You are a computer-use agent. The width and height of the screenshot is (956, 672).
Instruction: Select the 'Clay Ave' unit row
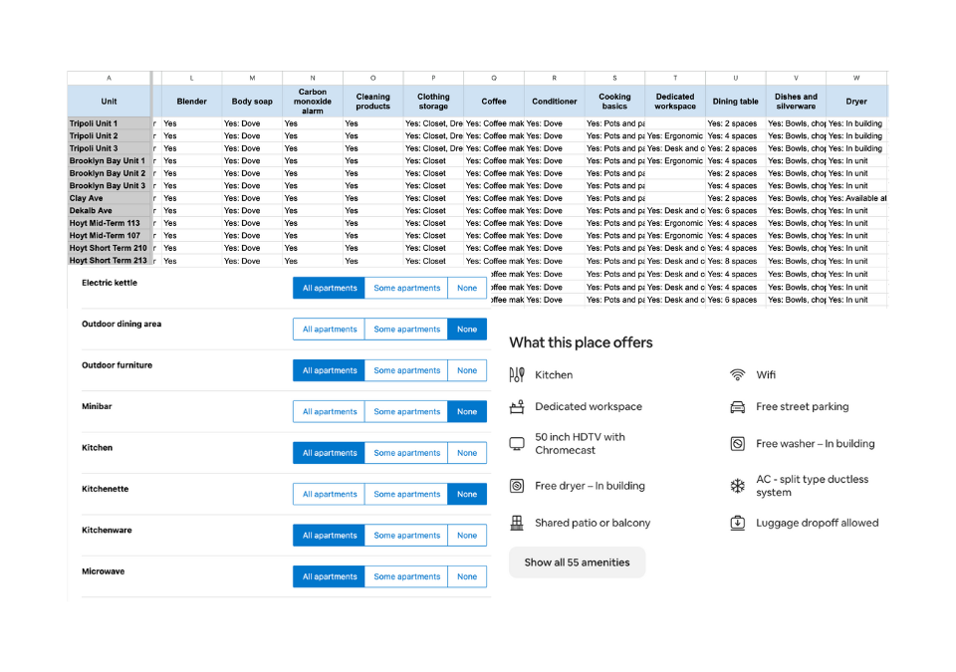[109, 198]
